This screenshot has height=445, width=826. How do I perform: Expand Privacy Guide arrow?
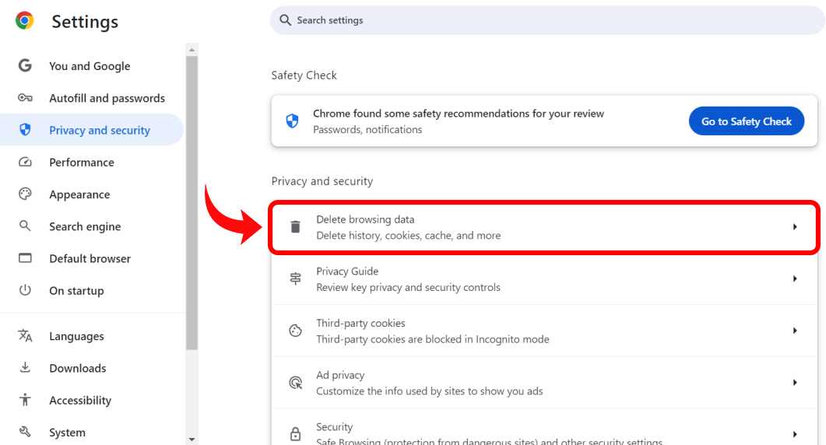click(795, 279)
